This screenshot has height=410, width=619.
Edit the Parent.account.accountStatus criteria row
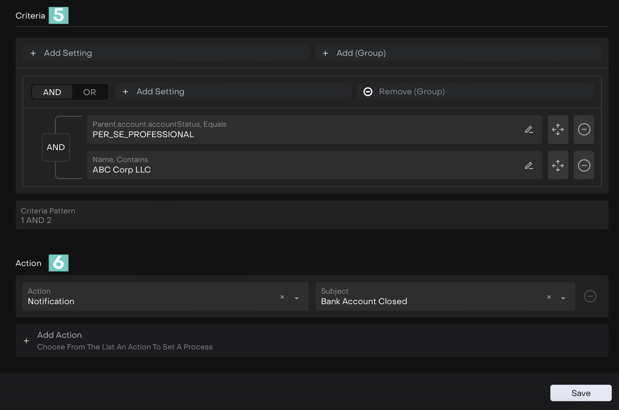[x=529, y=130]
